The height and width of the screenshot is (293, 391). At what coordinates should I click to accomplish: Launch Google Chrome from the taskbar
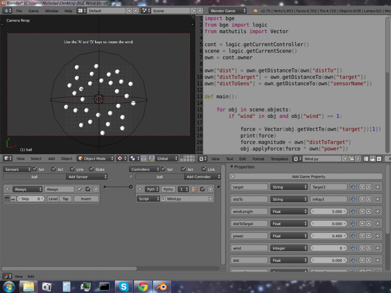pos(143,287)
